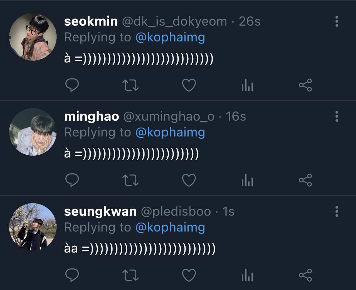Open seokmin's profile picture
Image resolution: width=356 pixels, height=290 pixels.
tap(33, 37)
